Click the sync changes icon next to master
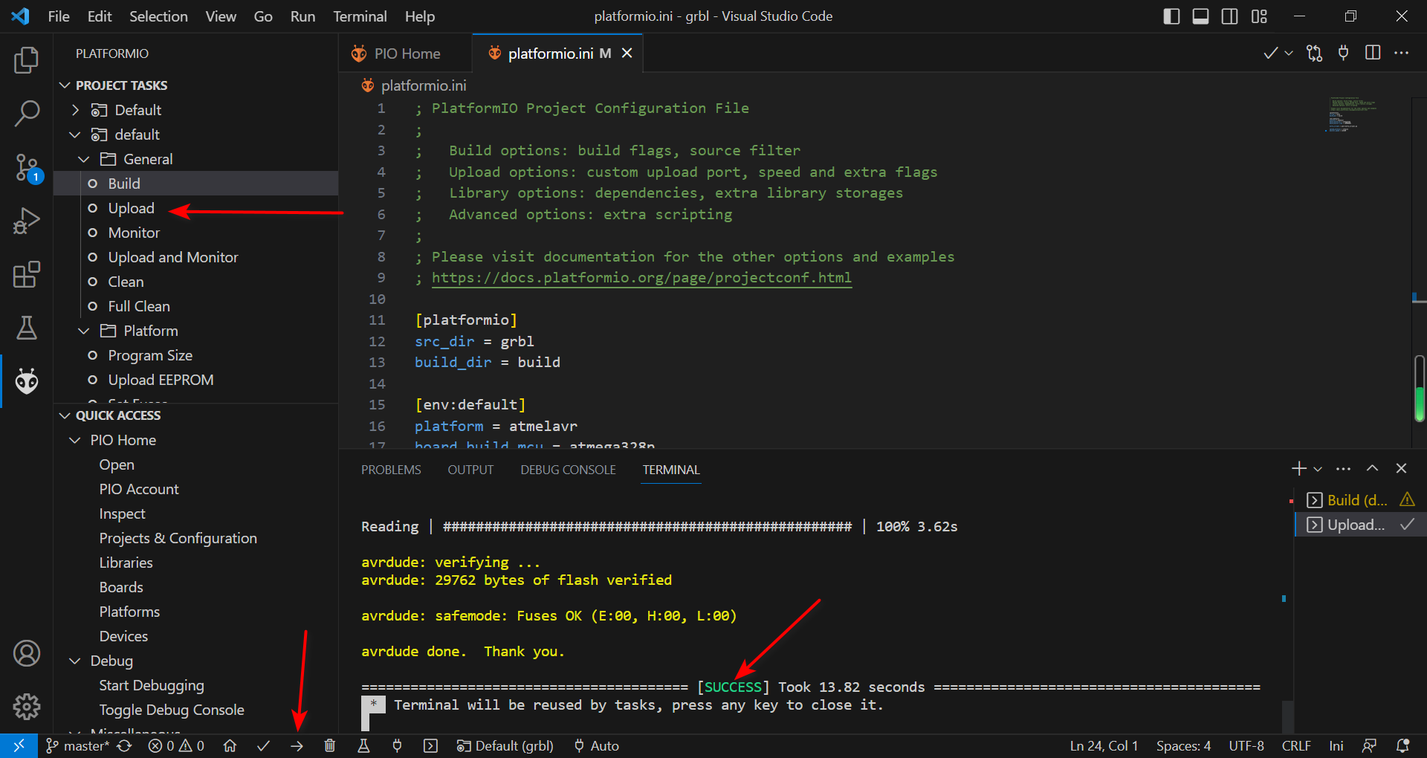 (x=125, y=746)
